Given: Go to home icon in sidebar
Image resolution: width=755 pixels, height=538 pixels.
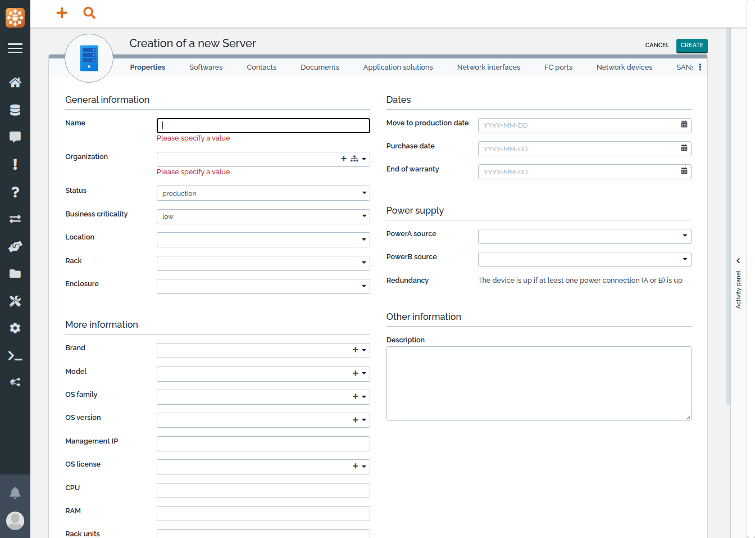Looking at the screenshot, I should click(15, 83).
